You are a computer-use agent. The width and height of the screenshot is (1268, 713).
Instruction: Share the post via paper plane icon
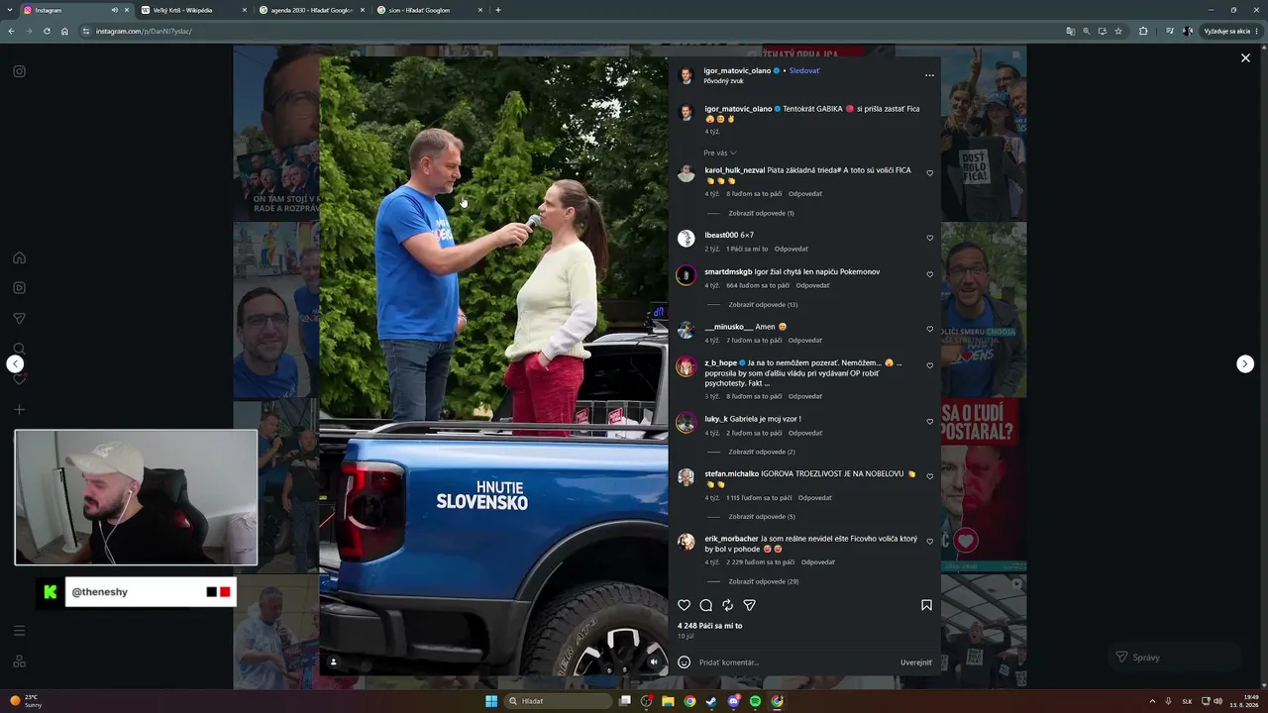point(749,605)
